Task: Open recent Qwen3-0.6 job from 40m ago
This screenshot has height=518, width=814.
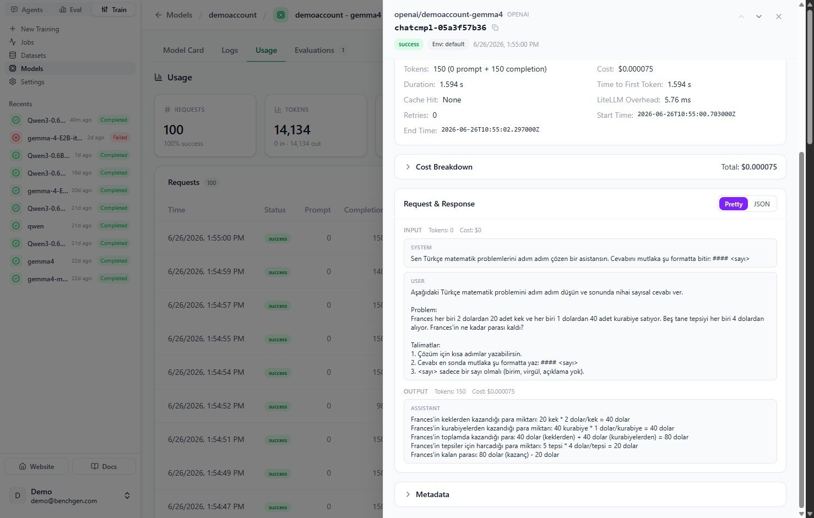Action: [x=70, y=120]
